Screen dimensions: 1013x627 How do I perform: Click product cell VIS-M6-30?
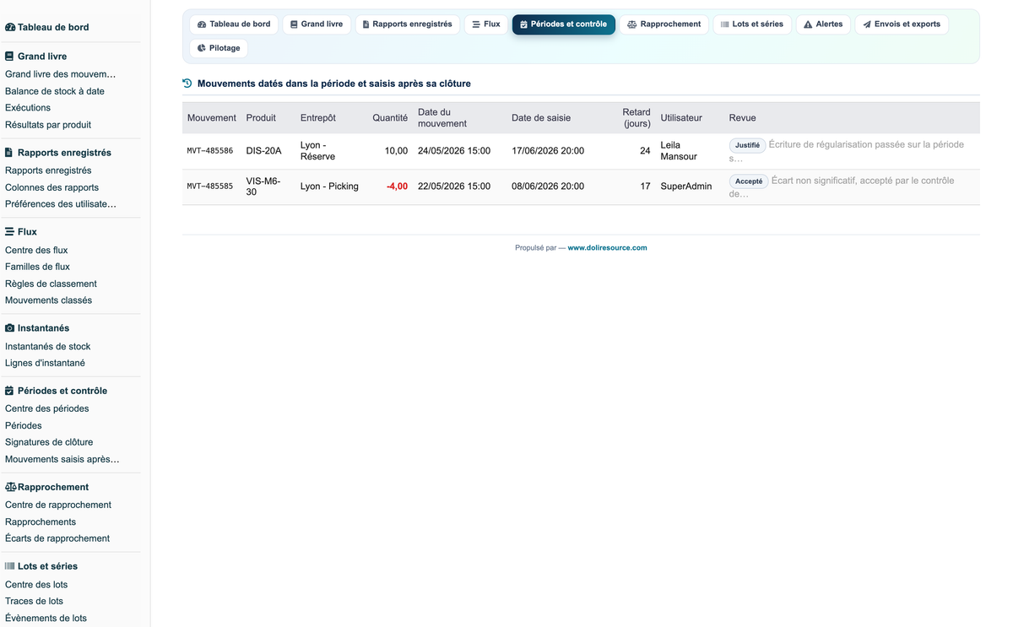[x=263, y=186]
